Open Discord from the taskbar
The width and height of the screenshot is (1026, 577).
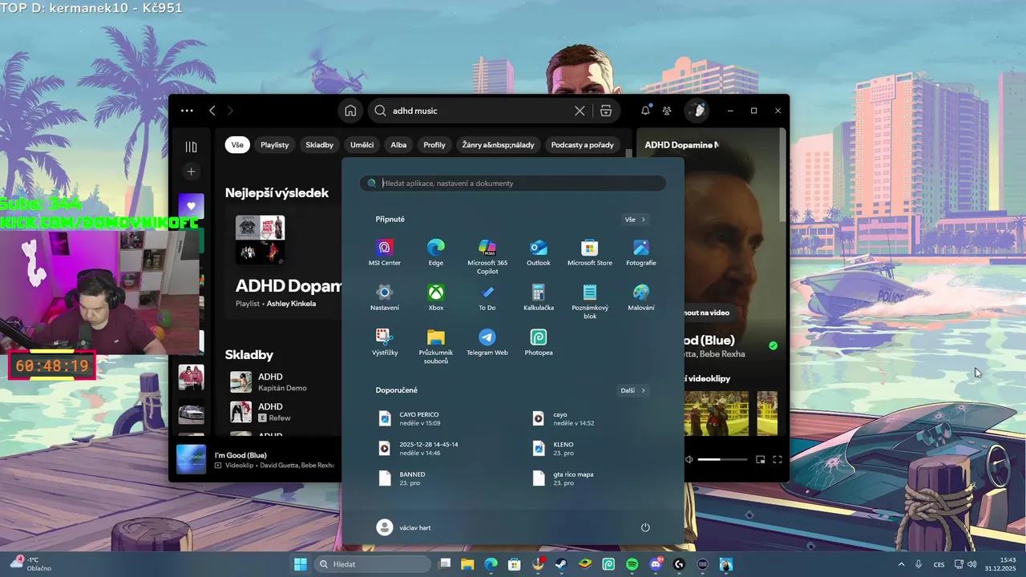pyautogui.click(x=656, y=564)
